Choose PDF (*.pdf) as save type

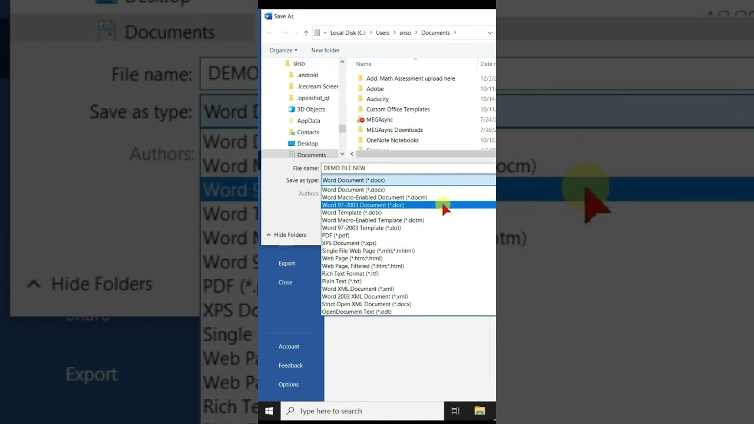click(409, 236)
